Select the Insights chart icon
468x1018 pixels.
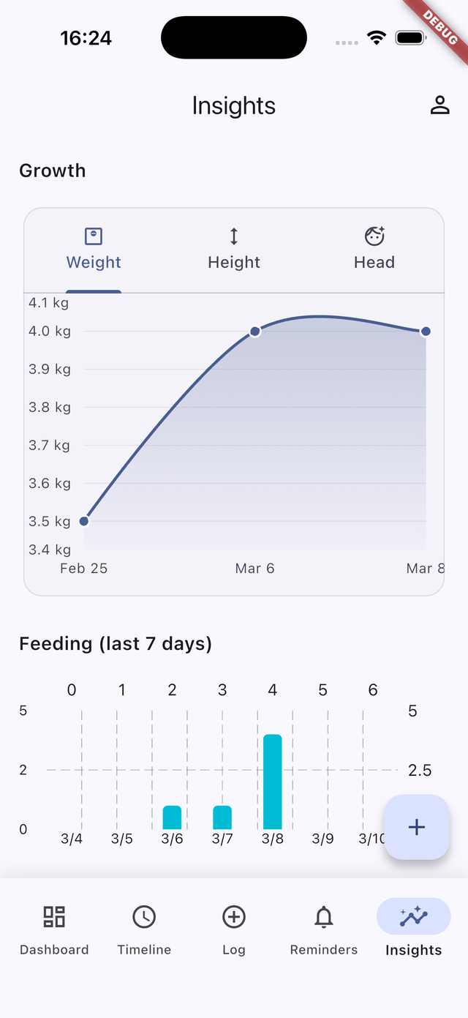[x=413, y=915]
